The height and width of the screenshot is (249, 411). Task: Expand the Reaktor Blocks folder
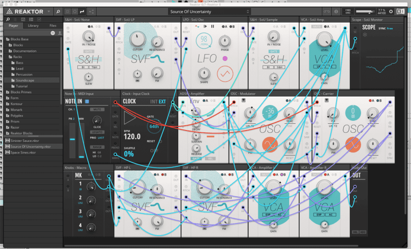tap(32, 133)
